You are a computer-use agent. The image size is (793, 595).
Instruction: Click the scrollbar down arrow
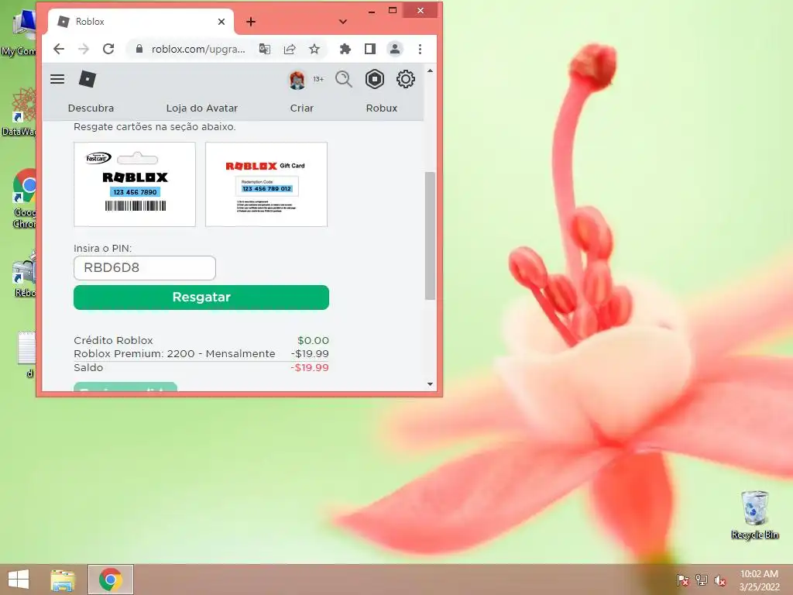430,384
